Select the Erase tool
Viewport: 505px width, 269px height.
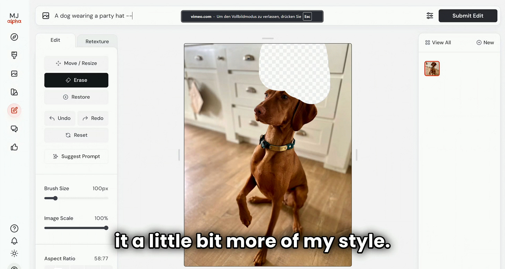[x=76, y=80]
